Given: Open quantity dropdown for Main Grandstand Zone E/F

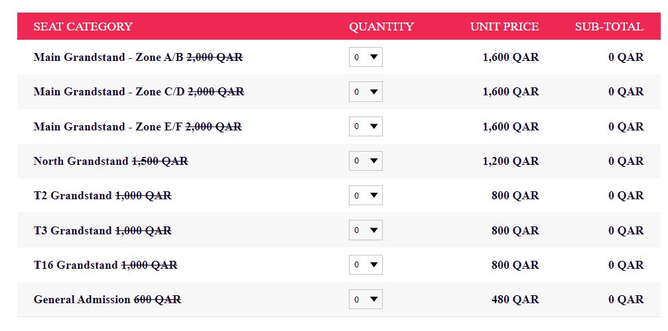Looking at the screenshot, I should (x=366, y=126).
